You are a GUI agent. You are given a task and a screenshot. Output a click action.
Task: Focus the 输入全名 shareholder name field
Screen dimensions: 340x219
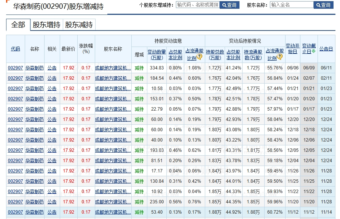[x=292, y=5]
